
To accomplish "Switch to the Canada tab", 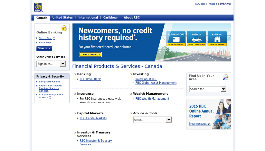I will 42,18.
